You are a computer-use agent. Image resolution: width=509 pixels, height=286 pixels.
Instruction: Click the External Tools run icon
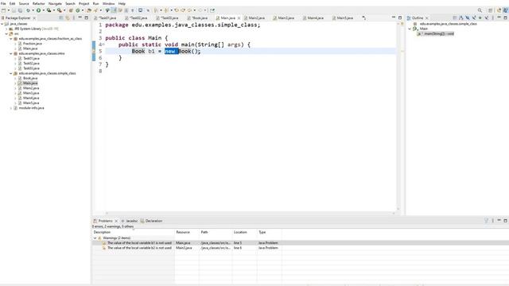click(x=59, y=10)
